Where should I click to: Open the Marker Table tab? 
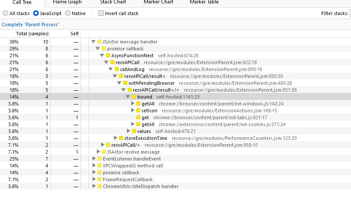point(204,2)
